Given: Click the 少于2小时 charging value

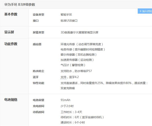Looking at the screenshot, I should pos(67,106).
